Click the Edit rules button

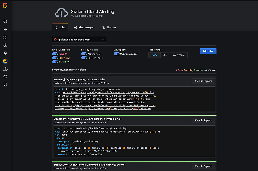[208, 51]
